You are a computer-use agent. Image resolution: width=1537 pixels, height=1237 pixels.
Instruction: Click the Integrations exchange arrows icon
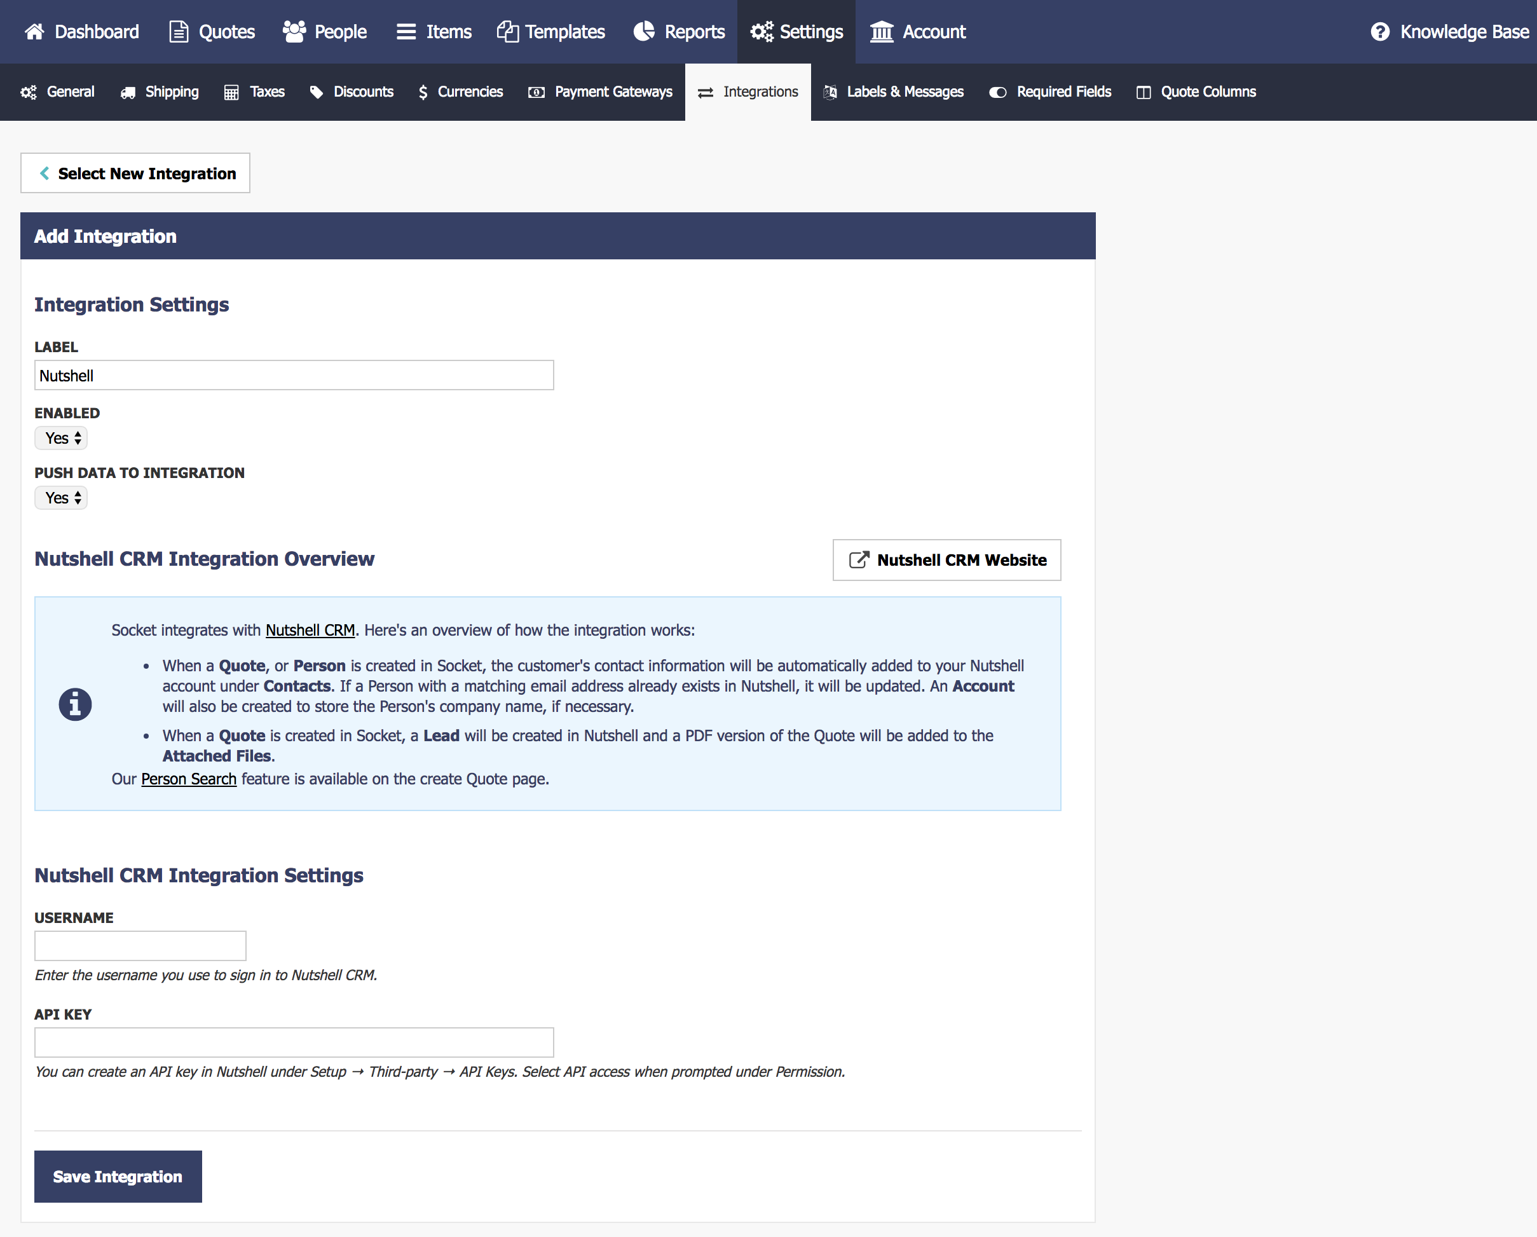click(x=706, y=93)
